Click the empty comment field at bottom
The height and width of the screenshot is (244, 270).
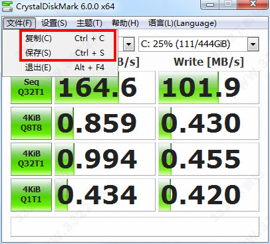point(135,227)
